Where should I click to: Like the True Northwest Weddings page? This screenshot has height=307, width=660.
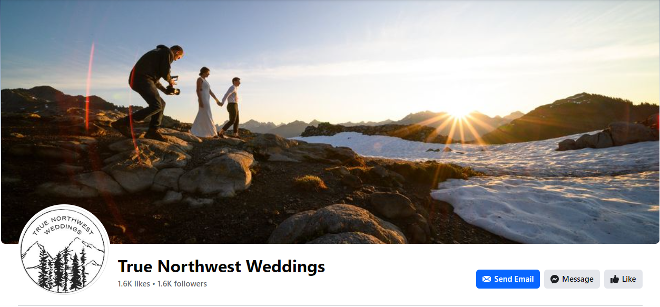pos(623,279)
